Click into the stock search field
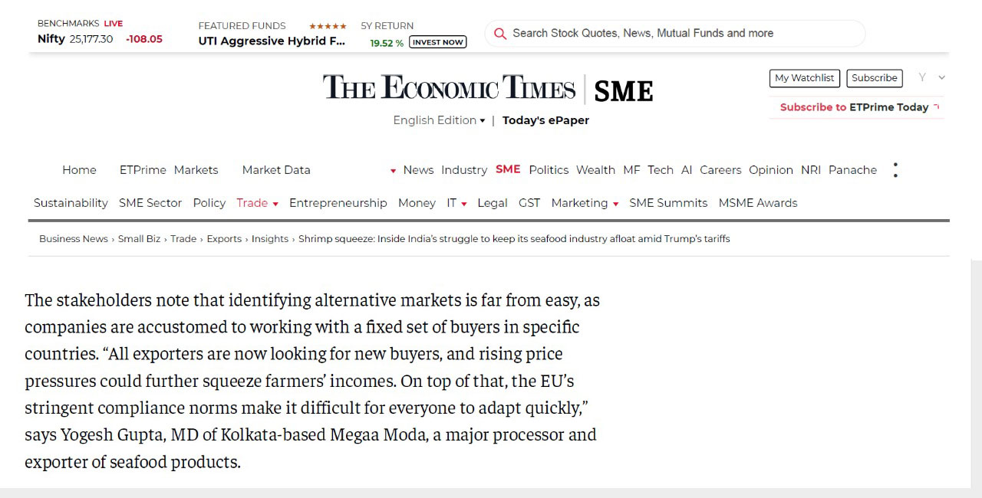Viewport: 982px width, 498px height. coord(675,34)
